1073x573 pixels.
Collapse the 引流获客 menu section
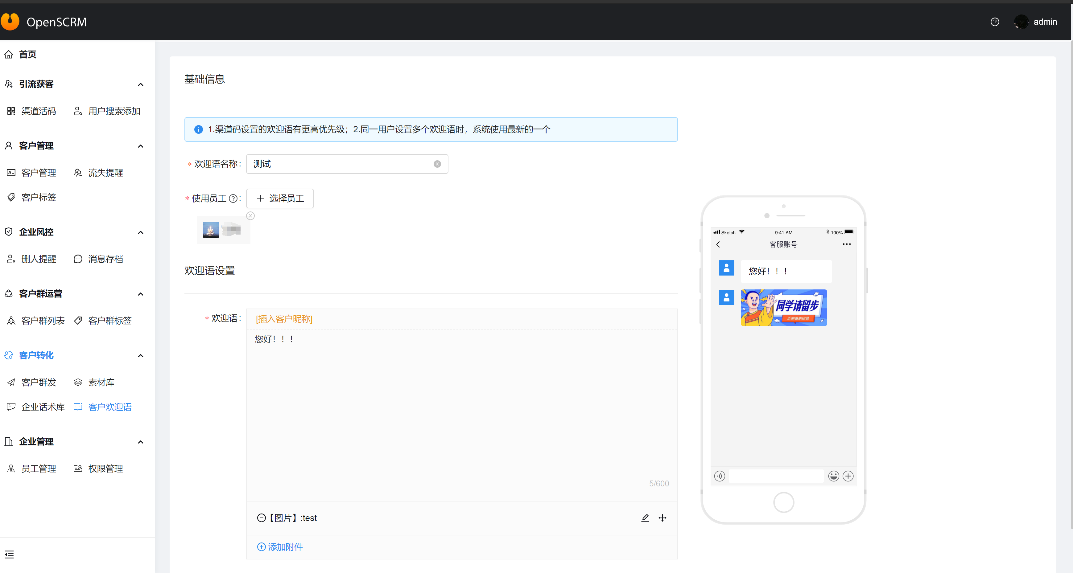click(x=140, y=84)
